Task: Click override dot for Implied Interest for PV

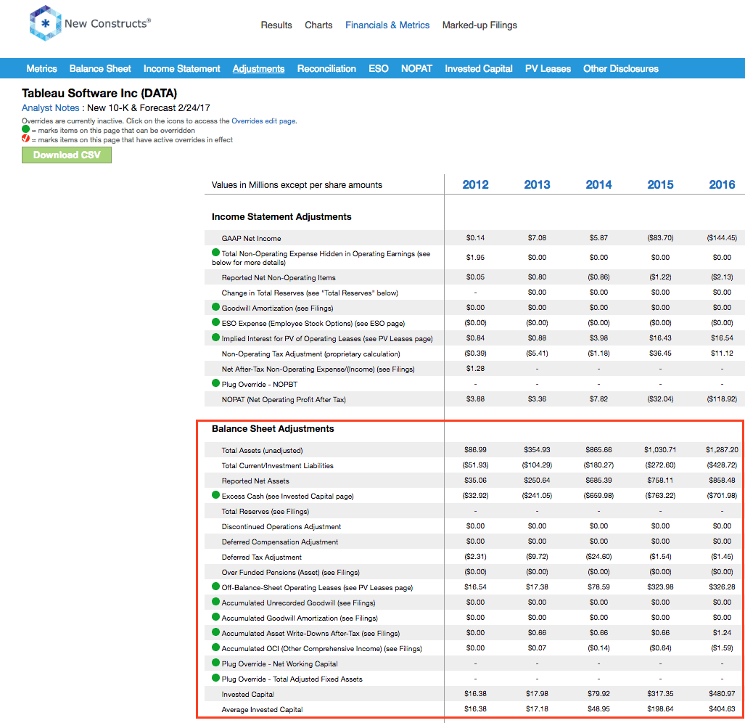Action: pyautogui.click(x=215, y=338)
